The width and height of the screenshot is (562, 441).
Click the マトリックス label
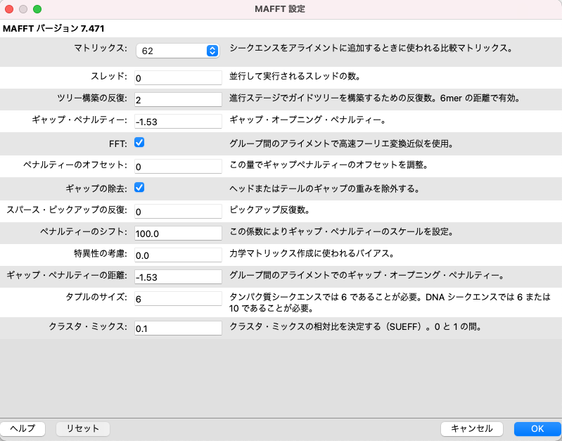(x=101, y=48)
